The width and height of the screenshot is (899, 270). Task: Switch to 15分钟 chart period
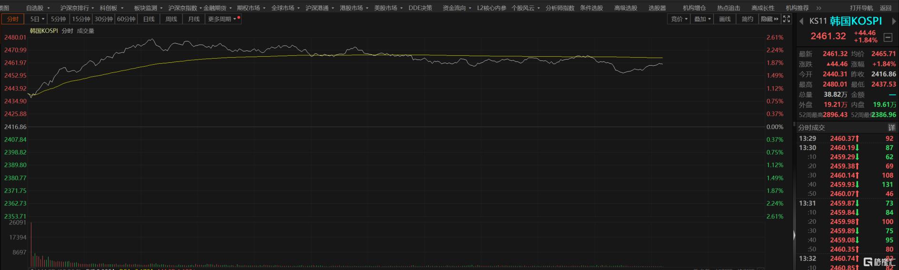click(x=81, y=19)
